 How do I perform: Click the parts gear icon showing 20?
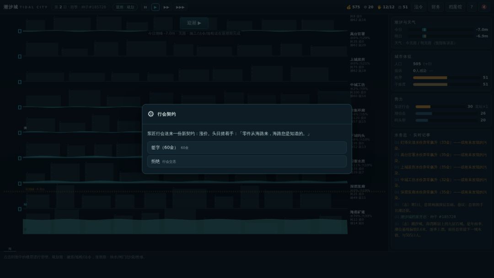[x=365, y=7]
